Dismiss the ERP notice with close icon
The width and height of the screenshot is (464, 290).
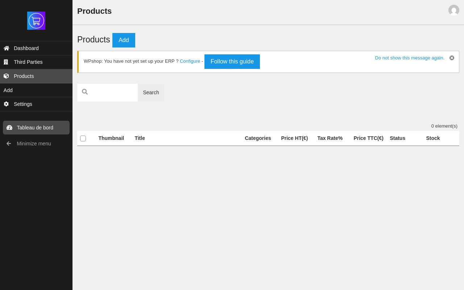[452, 58]
